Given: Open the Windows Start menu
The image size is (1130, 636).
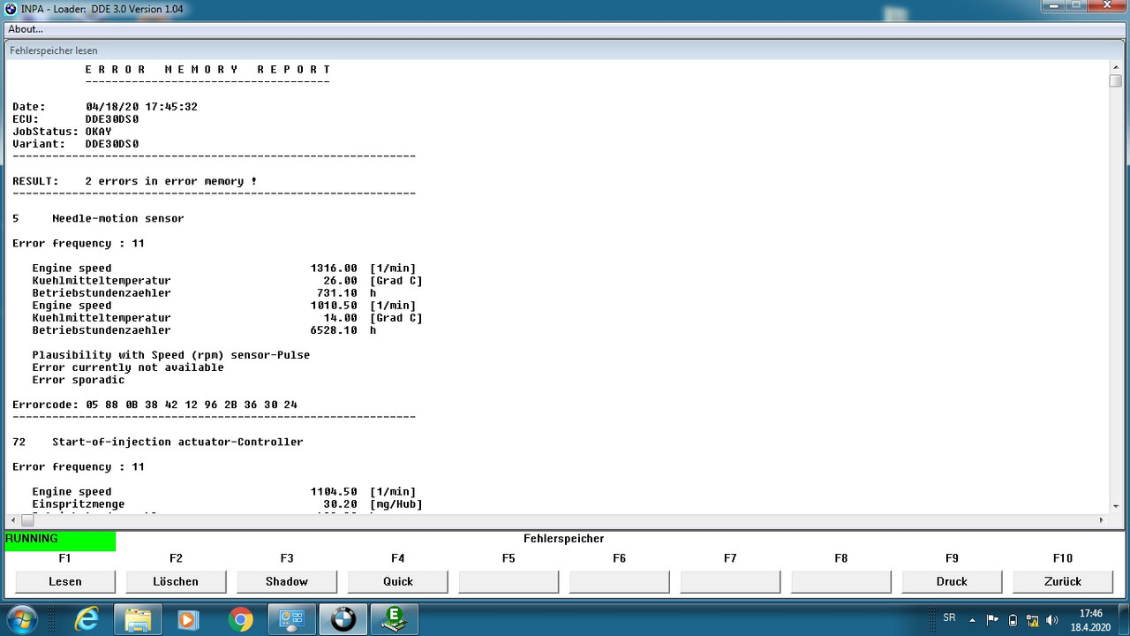Looking at the screenshot, I should [x=21, y=619].
